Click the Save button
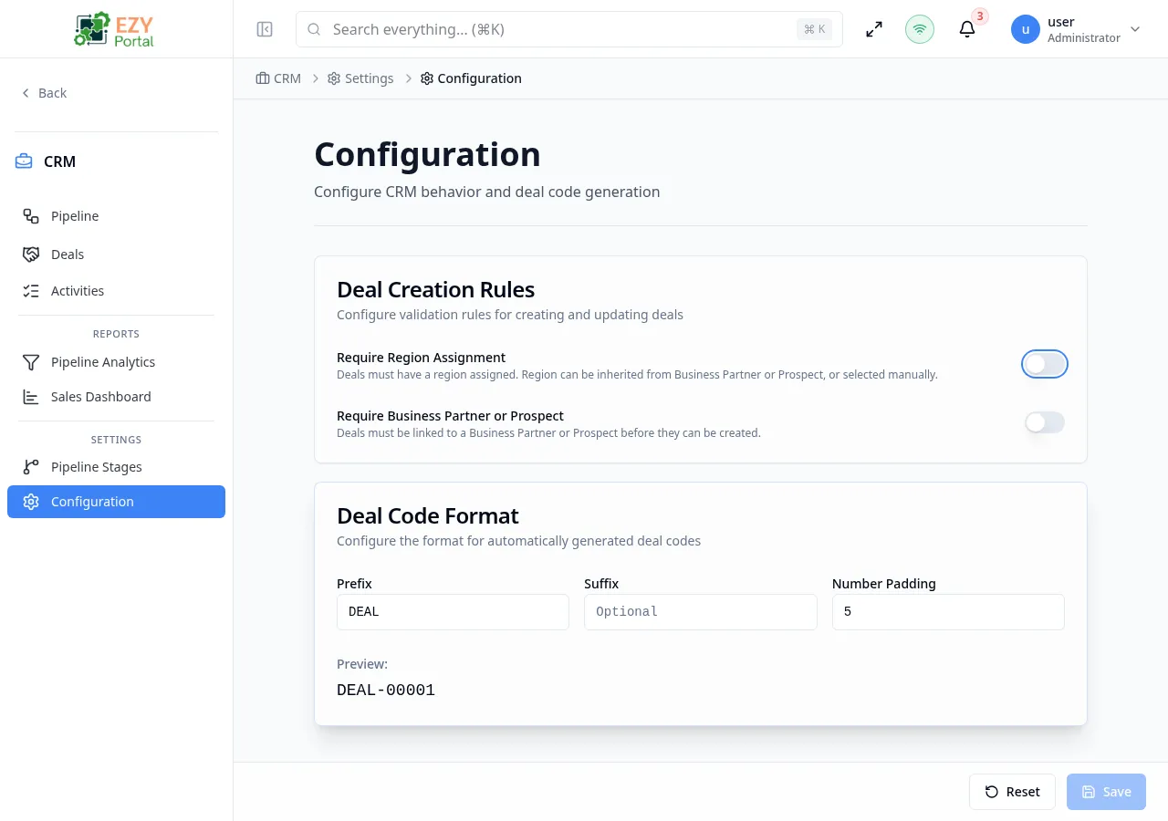Screen dimensions: 1168x821 (x=1106, y=792)
